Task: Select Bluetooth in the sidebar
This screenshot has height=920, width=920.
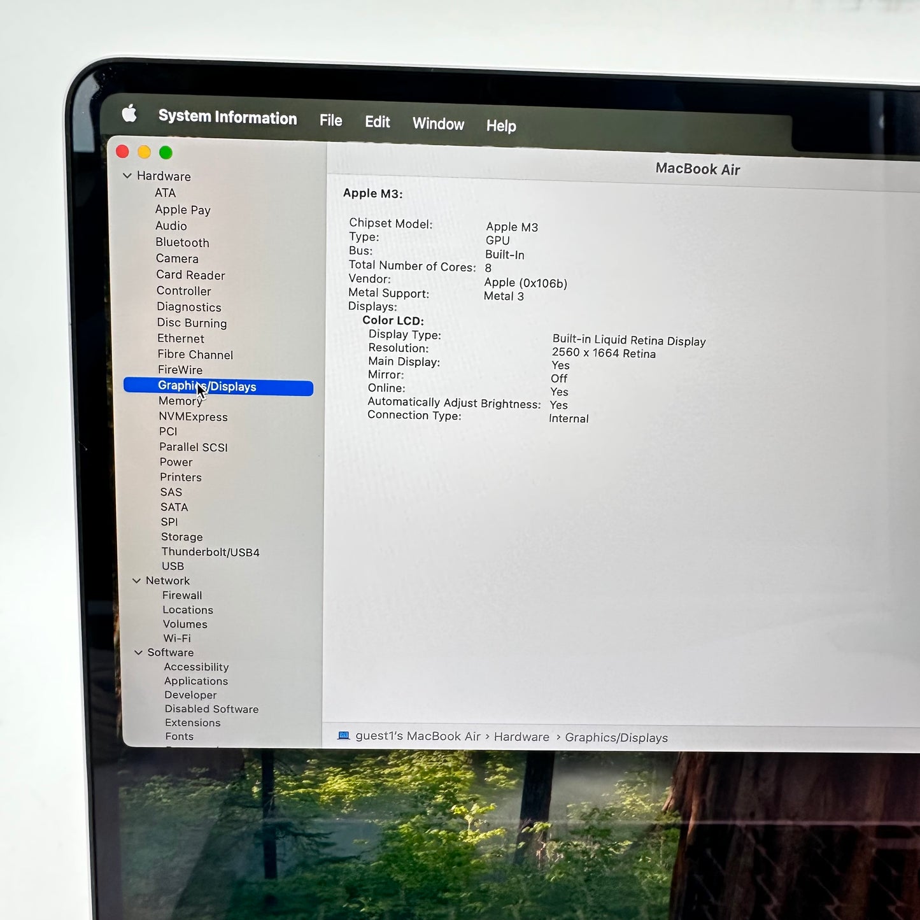Action: pos(182,243)
